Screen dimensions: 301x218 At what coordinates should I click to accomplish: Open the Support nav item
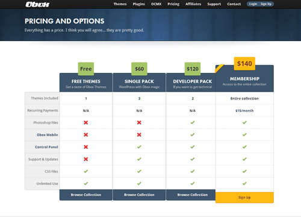[214, 4]
